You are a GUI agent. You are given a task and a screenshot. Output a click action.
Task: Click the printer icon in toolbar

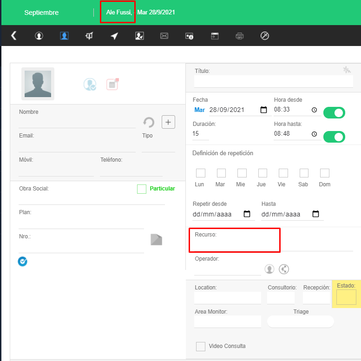(x=239, y=36)
